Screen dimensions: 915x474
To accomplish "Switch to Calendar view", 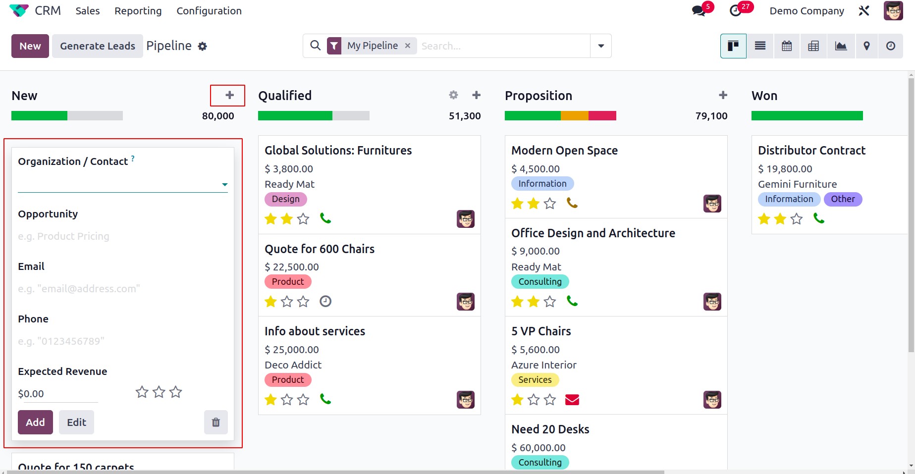I will (x=787, y=46).
